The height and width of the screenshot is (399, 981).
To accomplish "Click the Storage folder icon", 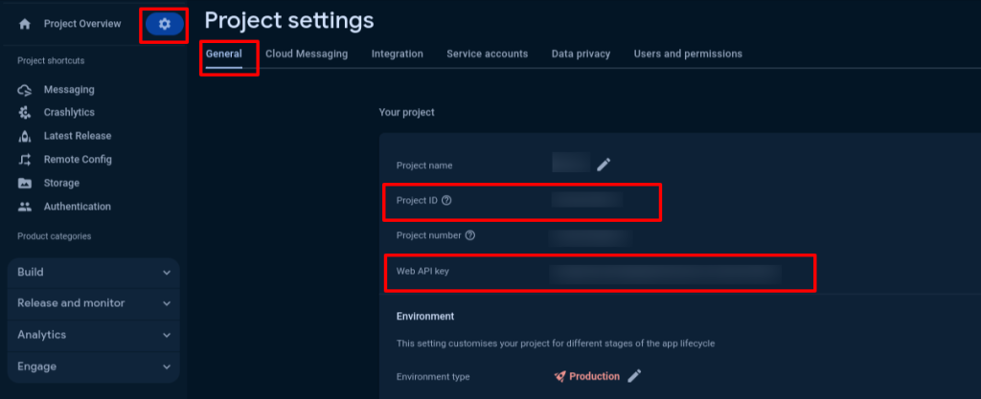I will [x=25, y=184].
